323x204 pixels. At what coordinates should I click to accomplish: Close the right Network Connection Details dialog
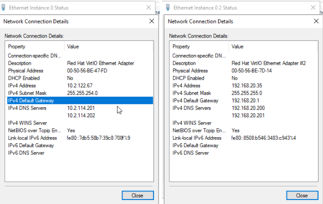pos(316,21)
